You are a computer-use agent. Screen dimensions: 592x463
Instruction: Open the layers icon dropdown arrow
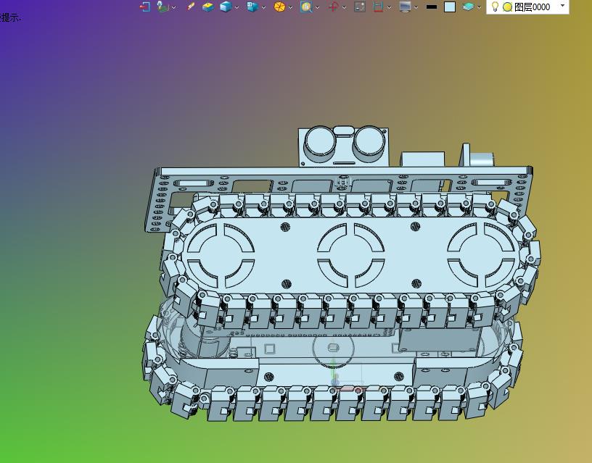(x=479, y=7)
